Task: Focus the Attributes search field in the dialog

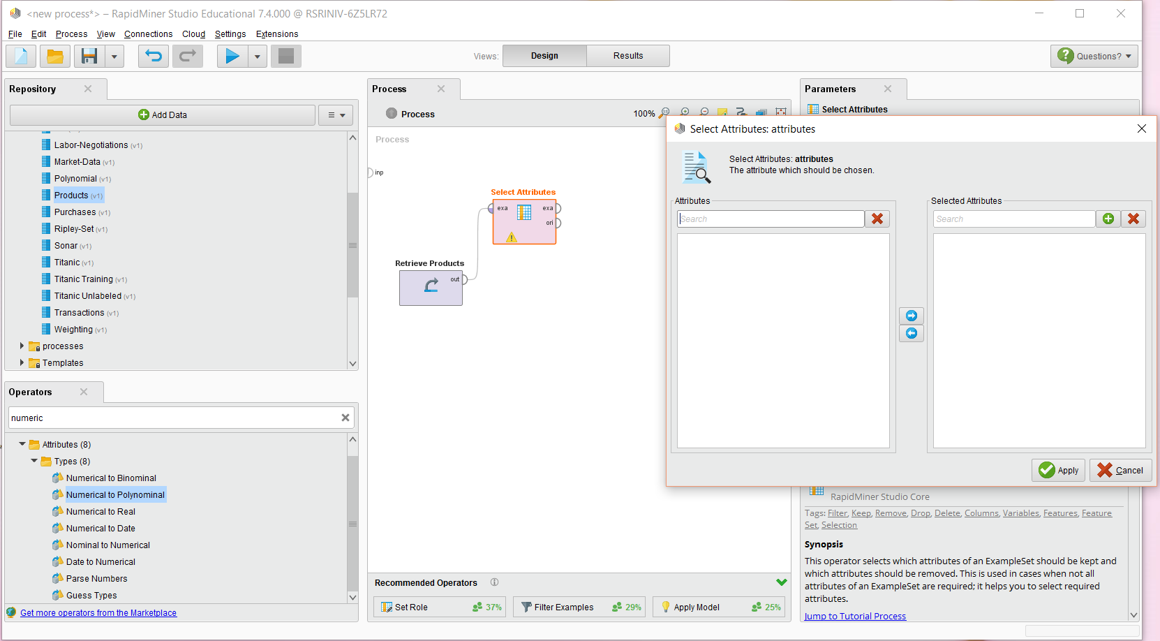Action: 771,219
